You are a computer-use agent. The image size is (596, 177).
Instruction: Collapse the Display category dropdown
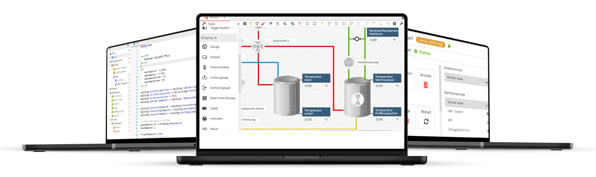(209, 38)
